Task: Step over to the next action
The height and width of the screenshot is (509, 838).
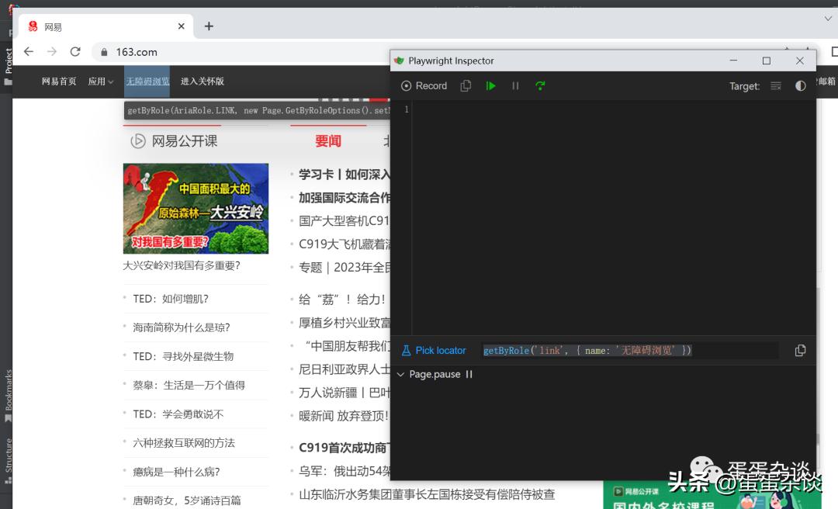Action: click(x=540, y=85)
